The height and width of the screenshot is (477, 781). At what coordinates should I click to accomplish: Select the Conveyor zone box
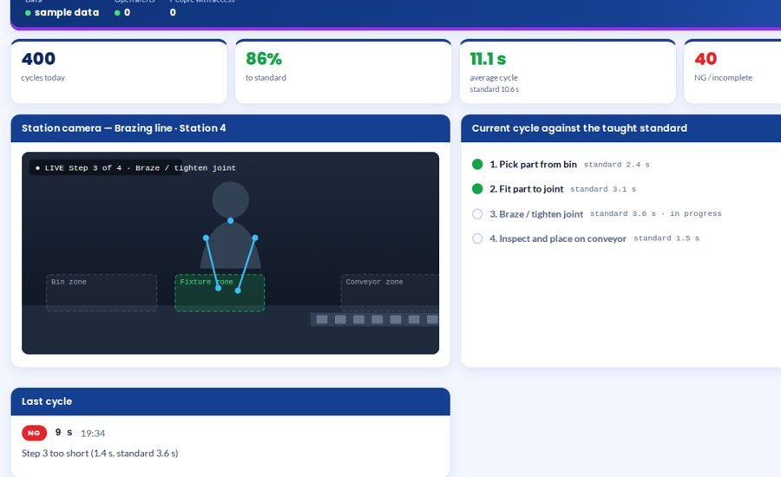pyautogui.click(x=390, y=293)
